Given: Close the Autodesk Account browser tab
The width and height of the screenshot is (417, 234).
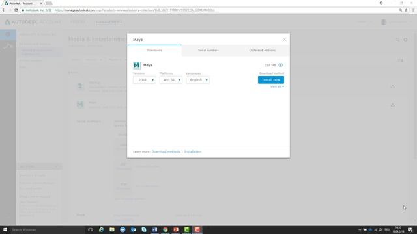Looking at the screenshot, I should tap(41, 3).
